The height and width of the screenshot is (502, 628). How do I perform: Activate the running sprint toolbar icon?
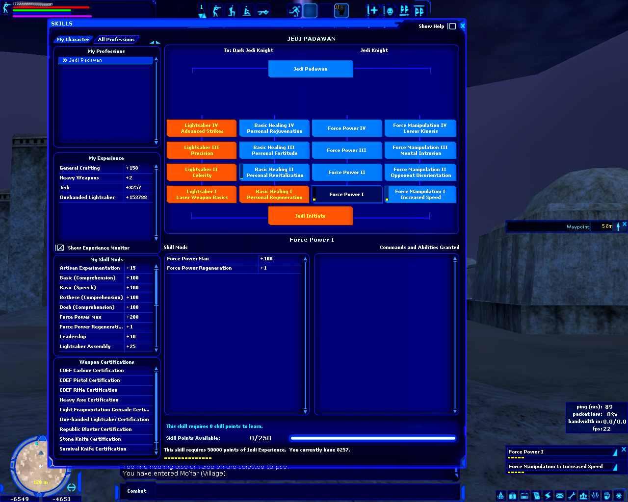click(x=294, y=11)
